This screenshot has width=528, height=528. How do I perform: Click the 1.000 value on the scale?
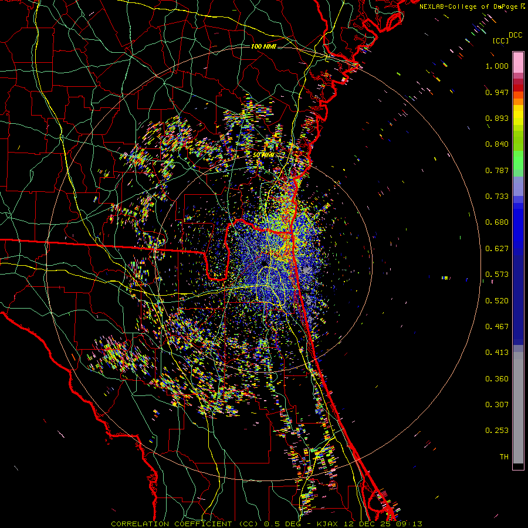(x=497, y=66)
